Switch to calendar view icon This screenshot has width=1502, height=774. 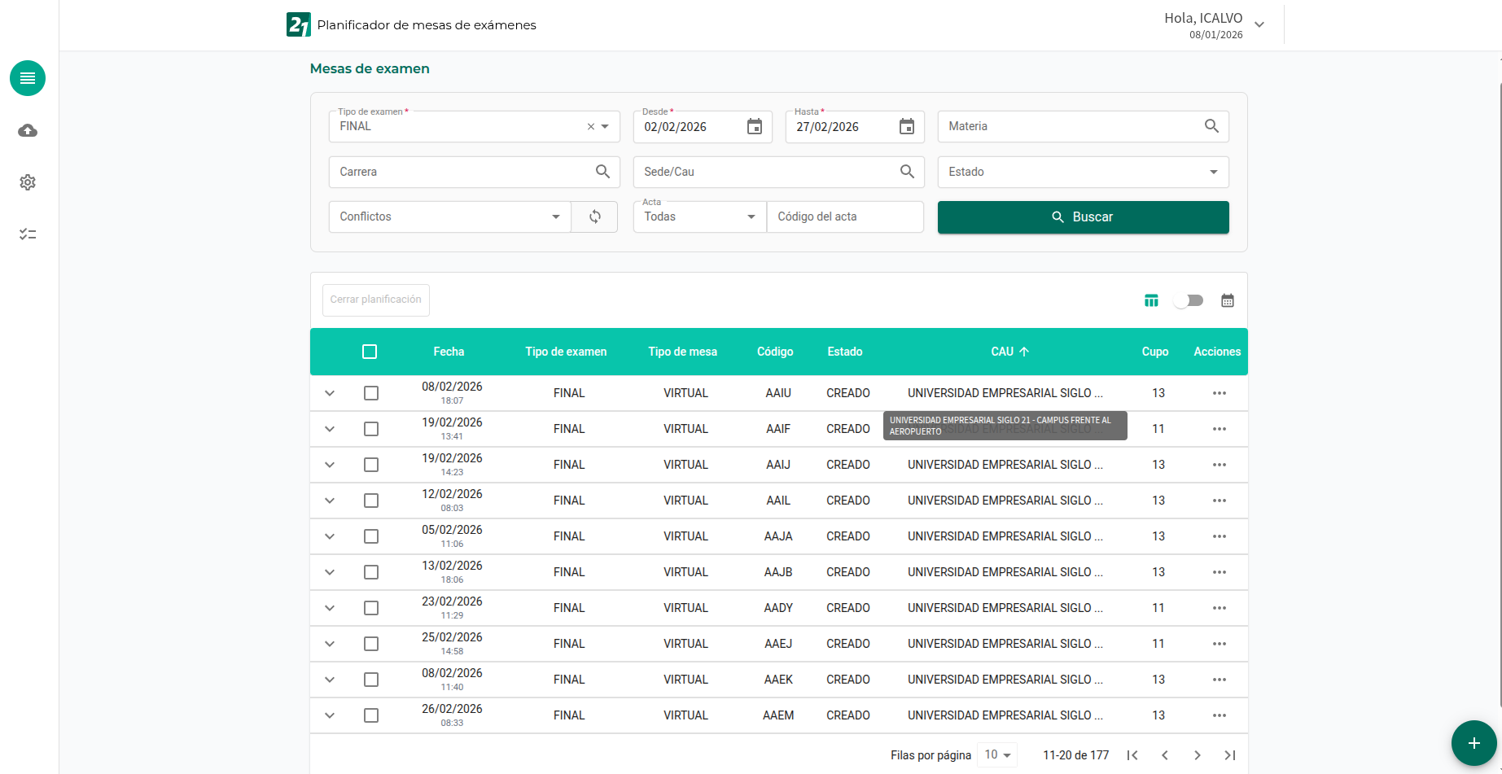pyautogui.click(x=1227, y=300)
